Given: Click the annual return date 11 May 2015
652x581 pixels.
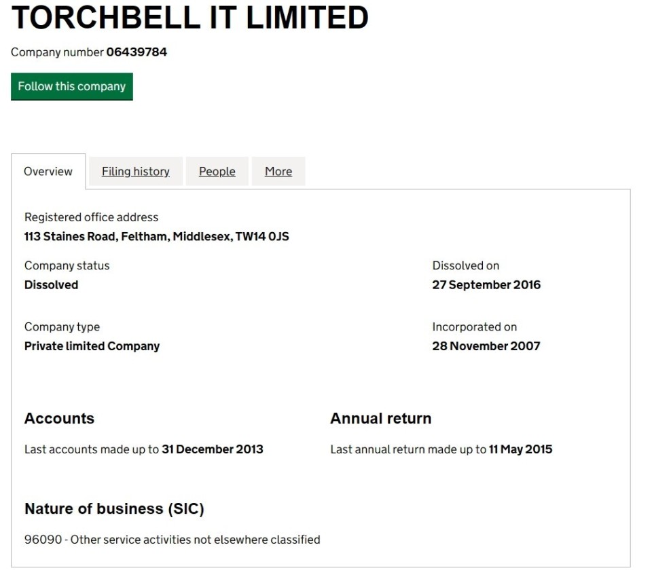Looking at the screenshot, I should click(x=521, y=449).
